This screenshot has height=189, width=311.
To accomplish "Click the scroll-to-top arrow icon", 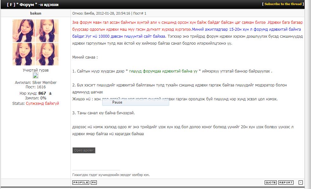I will 301,182.
